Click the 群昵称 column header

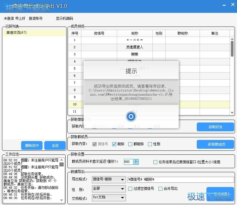182,33
